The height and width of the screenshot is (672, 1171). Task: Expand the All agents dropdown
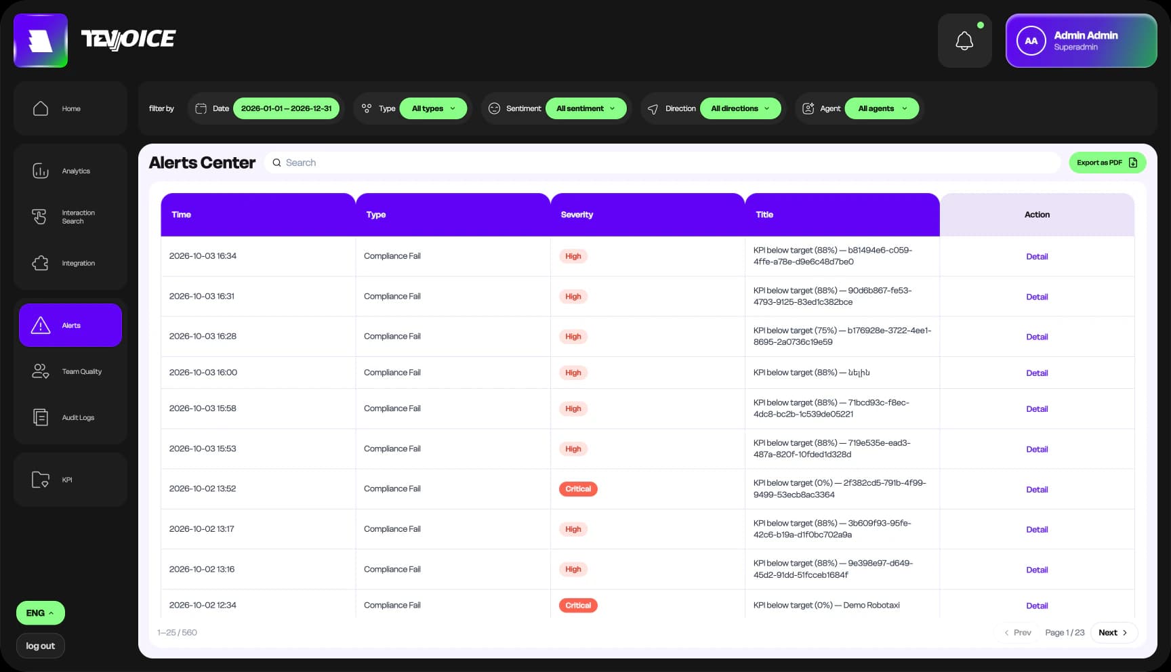[x=882, y=108]
